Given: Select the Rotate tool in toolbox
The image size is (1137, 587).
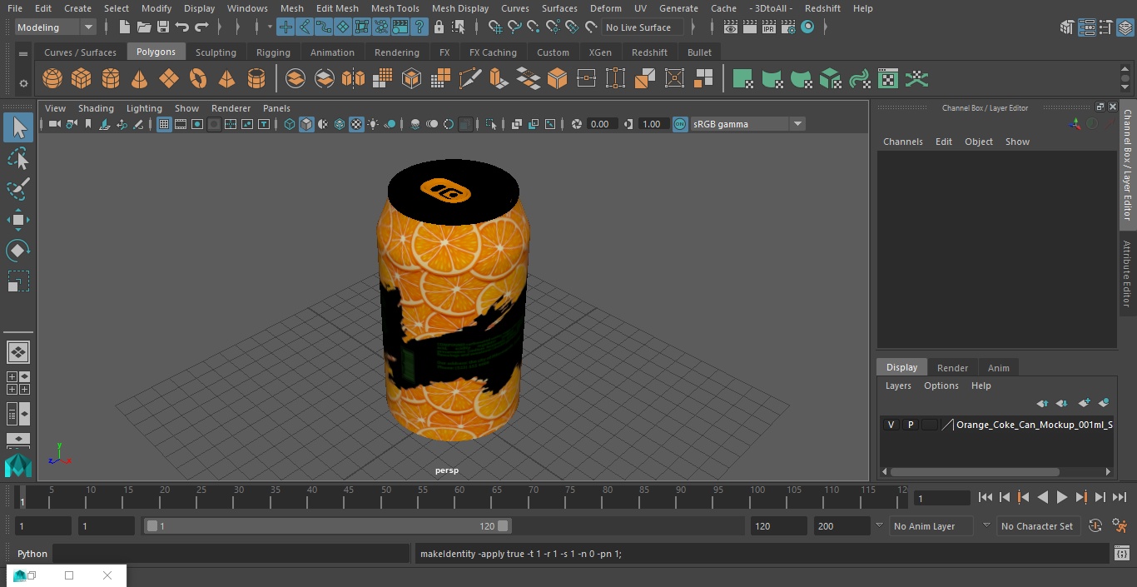Looking at the screenshot, I should point(18,251).
